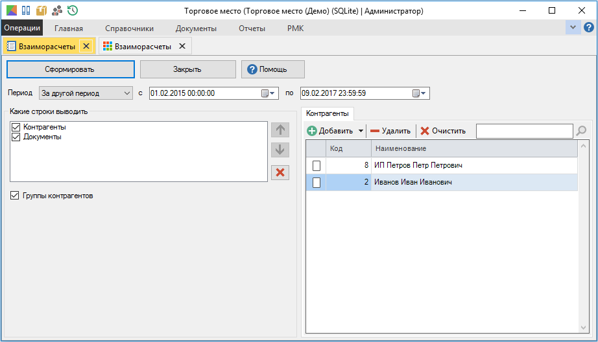598x342 pixels.
Task: Select the row ИП Петров Петр Петрович
Action: click(x=442, y=166)
